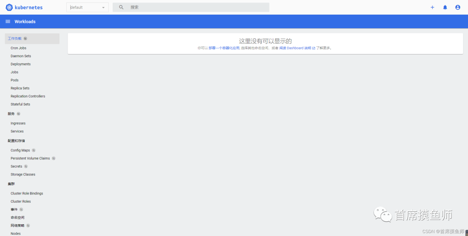Select the 集群 section

[x=11, y=184]
